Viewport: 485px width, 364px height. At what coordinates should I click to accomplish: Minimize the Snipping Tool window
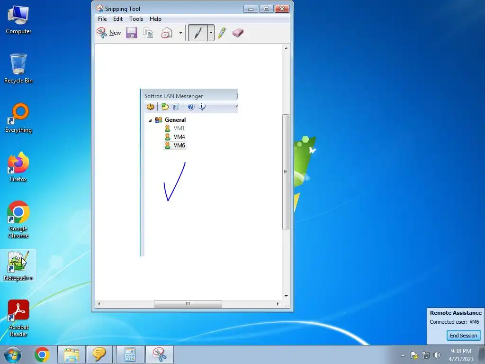click(x=251, y=9)
